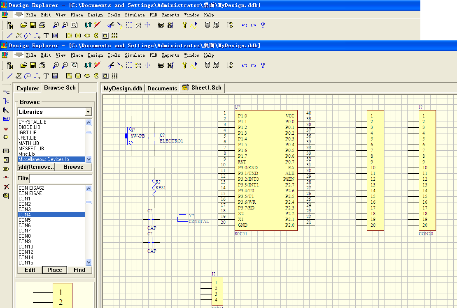Pick the Place Junction tool
This screenshot has width=457, height=308.
[6, 178]
